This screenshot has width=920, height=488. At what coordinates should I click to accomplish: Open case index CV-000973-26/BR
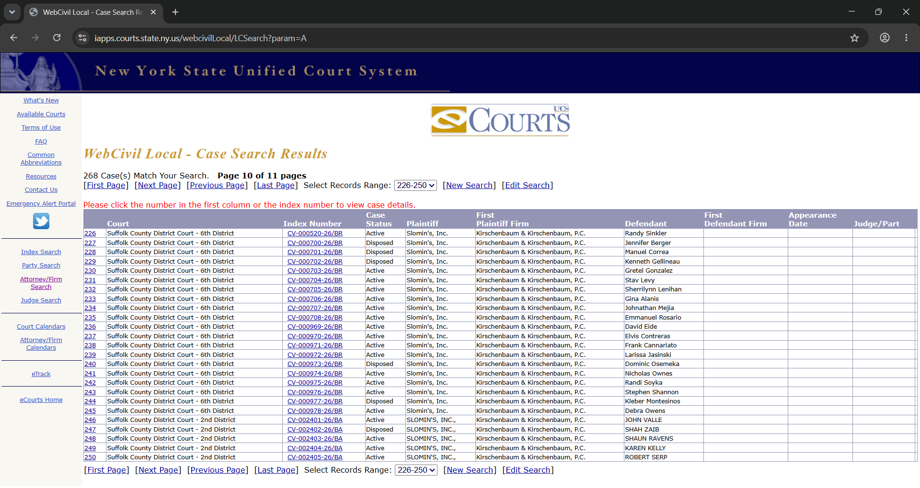pos(315,364)
